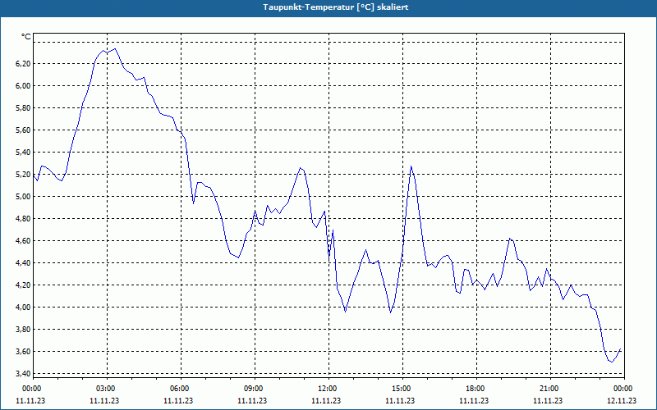Click the 6,00 y-axis label
657x410 pixels.
23,86
